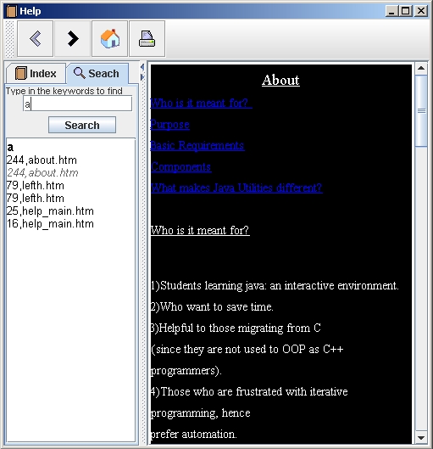The width and height of the screenshot is (433, 449).
Task: Select first 79,lefth.htm result entry
Action: (35, 186)
